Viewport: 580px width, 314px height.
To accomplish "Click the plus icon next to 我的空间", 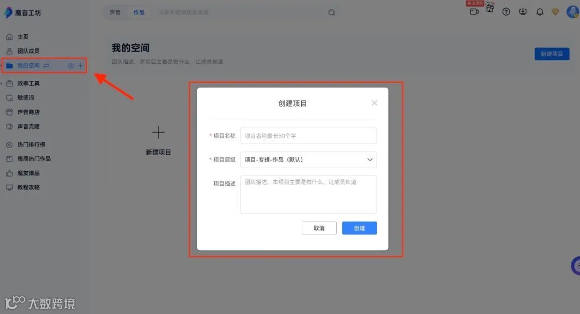I will (x=79, y=65).
